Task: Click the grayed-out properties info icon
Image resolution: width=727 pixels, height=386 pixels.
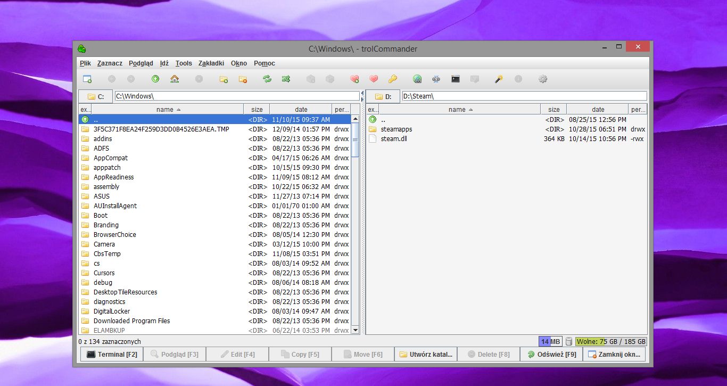Action: (x=518, y=79)
